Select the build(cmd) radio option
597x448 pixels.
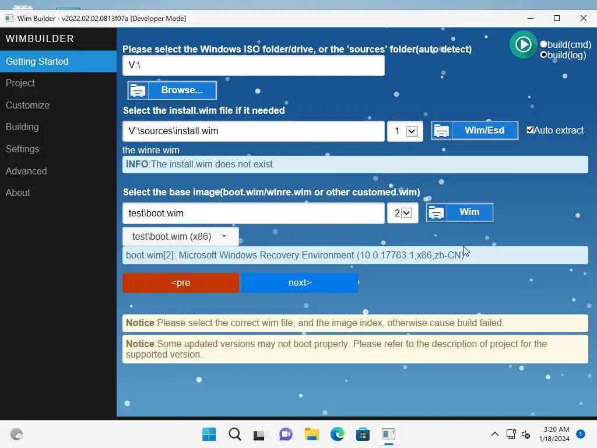pos(544,44)
